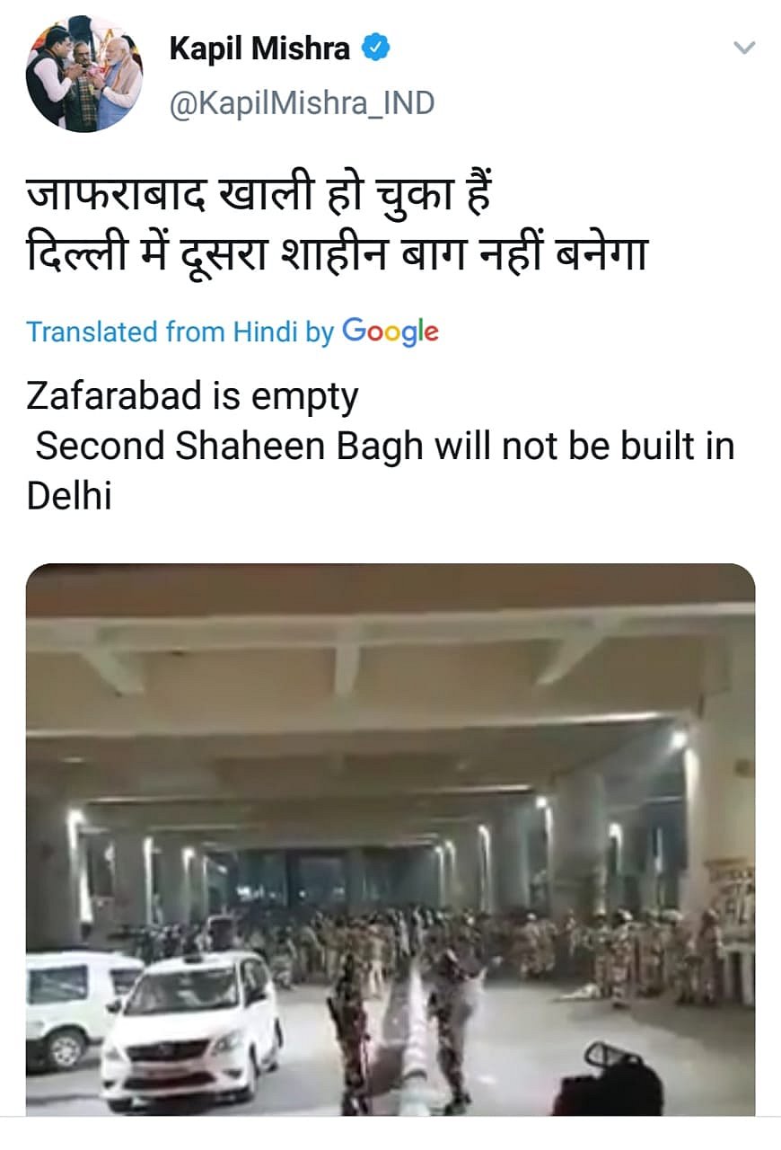Viewport: 781px width, 1150px height.
Task: Click the "Zafarabad is empty" translated line
Action: 192,395
